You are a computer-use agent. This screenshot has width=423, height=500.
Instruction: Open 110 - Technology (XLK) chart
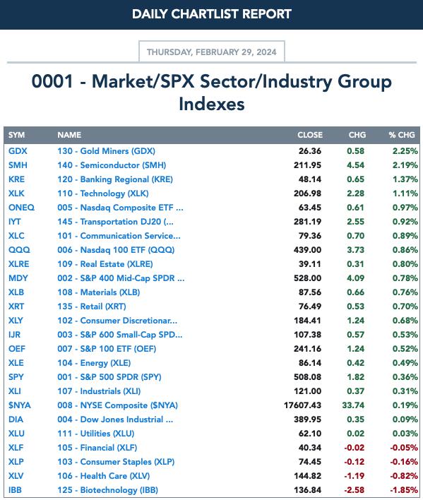click(x=103, y=194)
